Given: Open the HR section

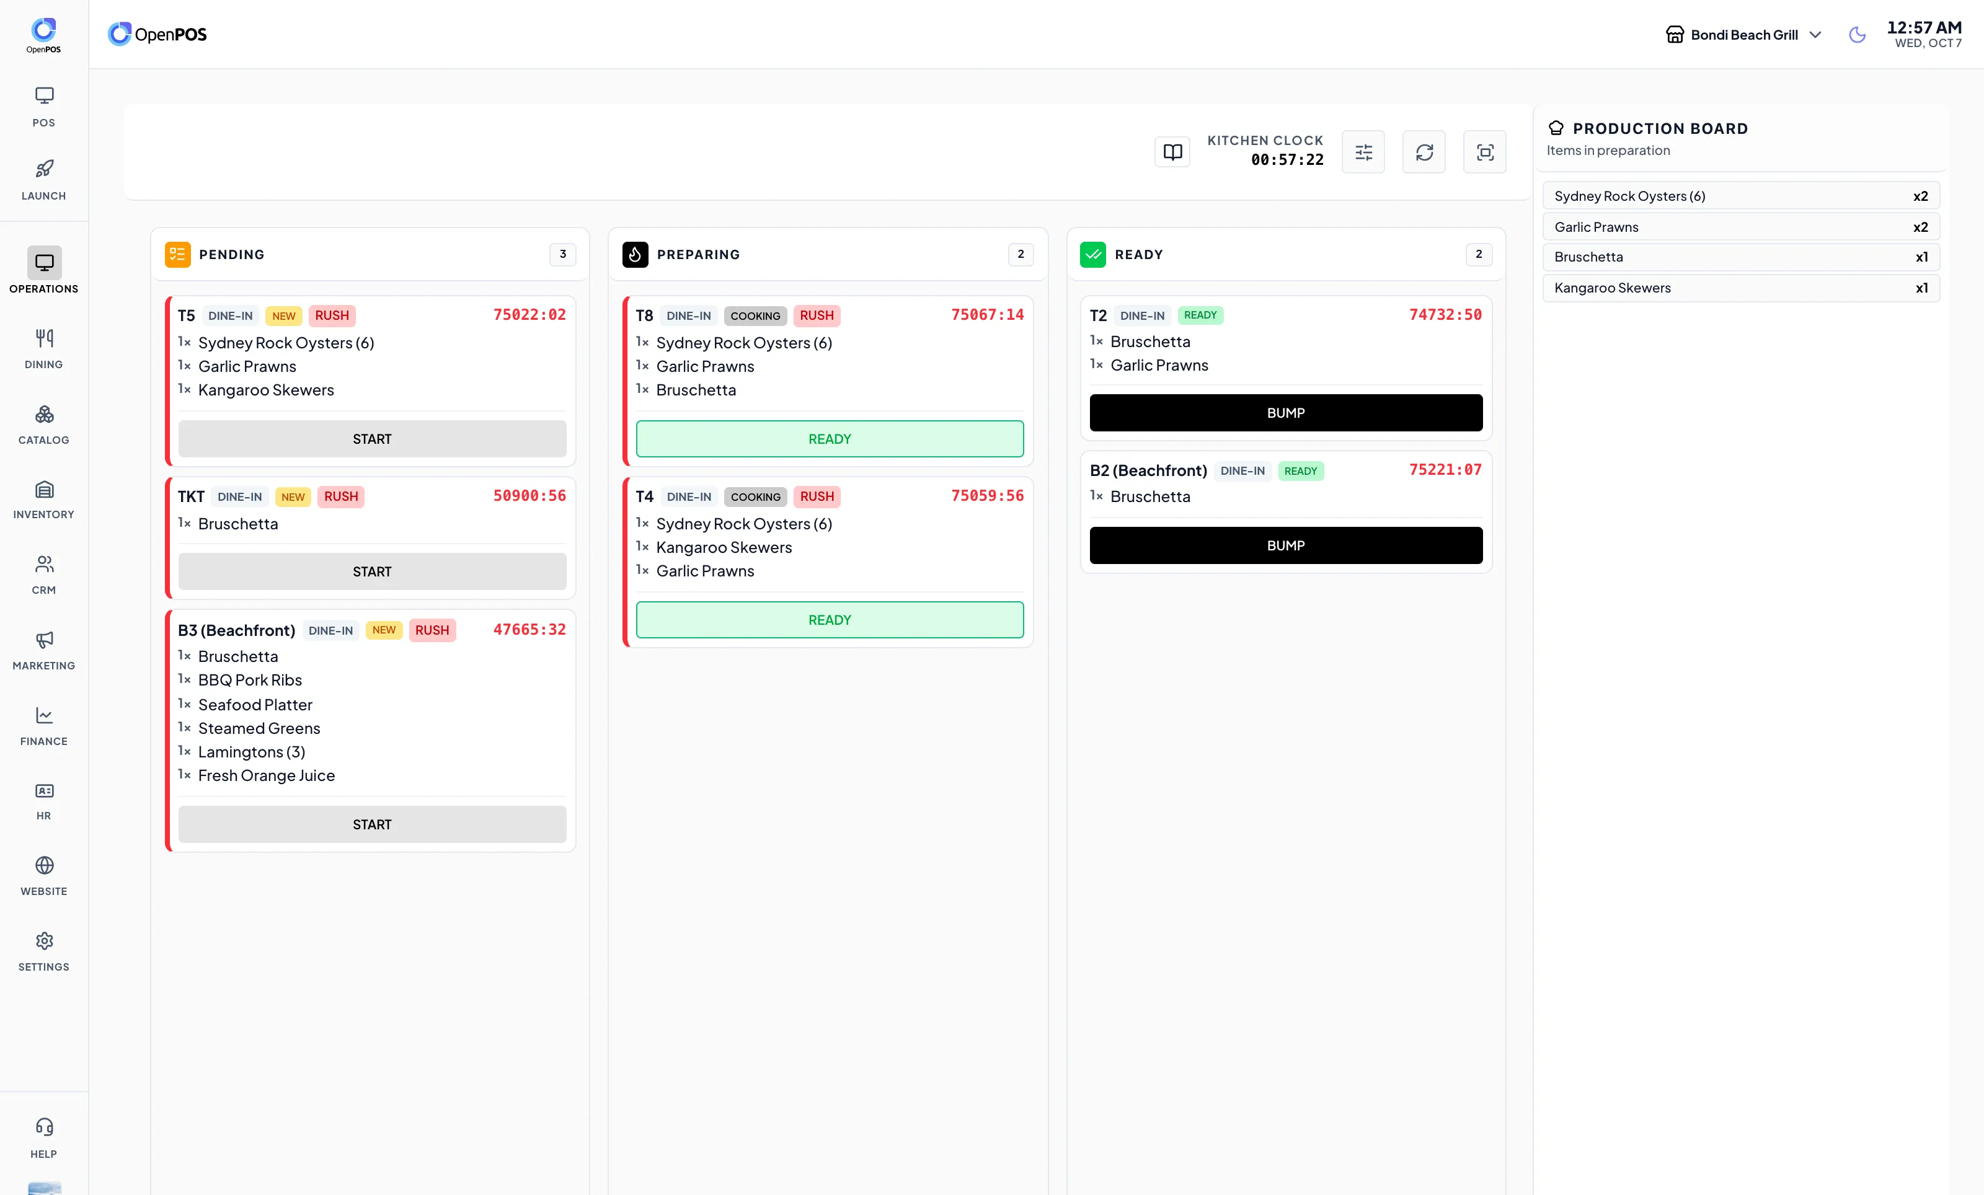Looking at the screenshot, I should click(x=43, y=801).
